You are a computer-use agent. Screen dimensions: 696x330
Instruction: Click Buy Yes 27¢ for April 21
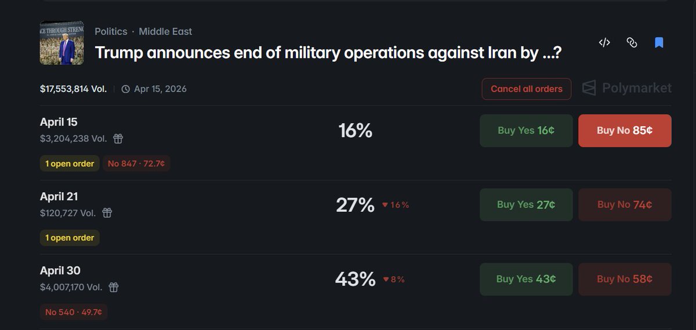coord(526,204)
